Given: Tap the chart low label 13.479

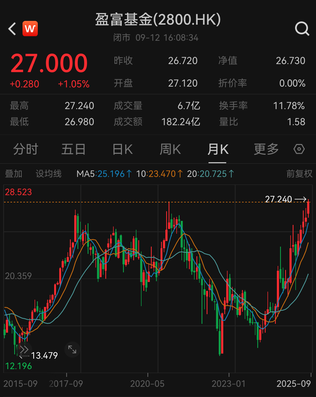Looking at the screenshot, I should (44, 356).
